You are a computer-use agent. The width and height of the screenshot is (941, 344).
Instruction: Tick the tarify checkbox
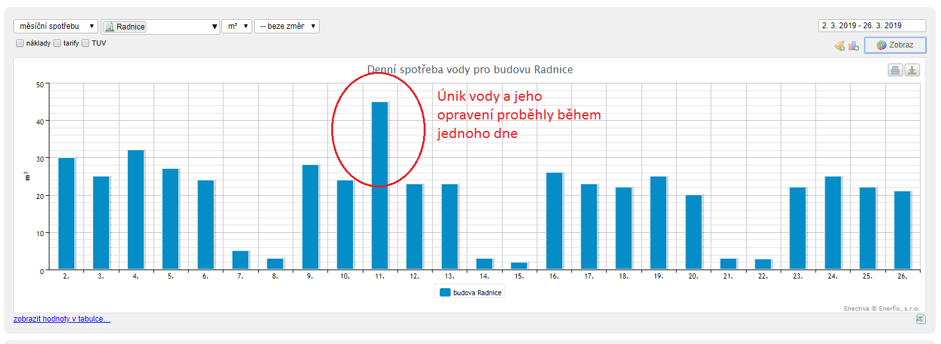(57, 44)
